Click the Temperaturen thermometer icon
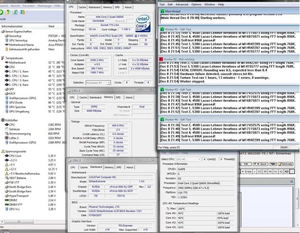 tap(3, 58)
